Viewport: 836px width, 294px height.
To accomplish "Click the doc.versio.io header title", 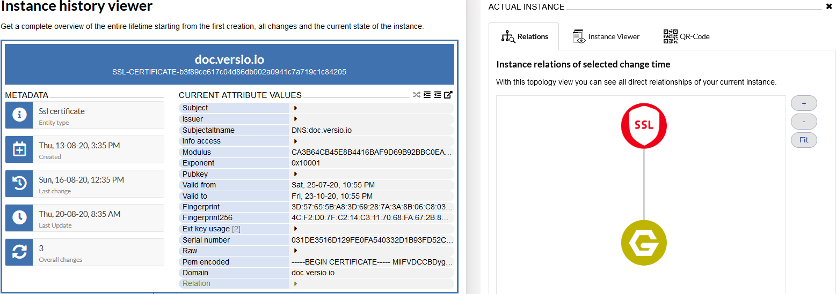I will pyautogui.click(x=229, y=59).
